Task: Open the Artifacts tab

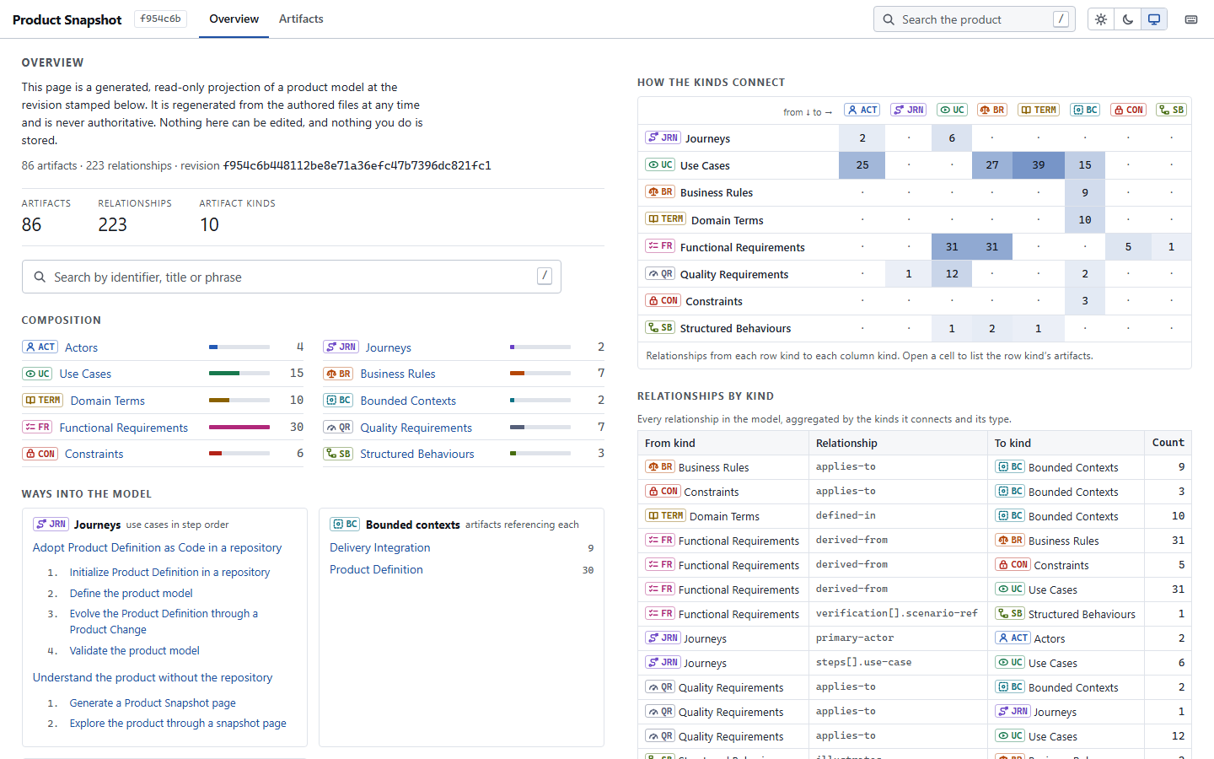Action: tap(301, 19)
